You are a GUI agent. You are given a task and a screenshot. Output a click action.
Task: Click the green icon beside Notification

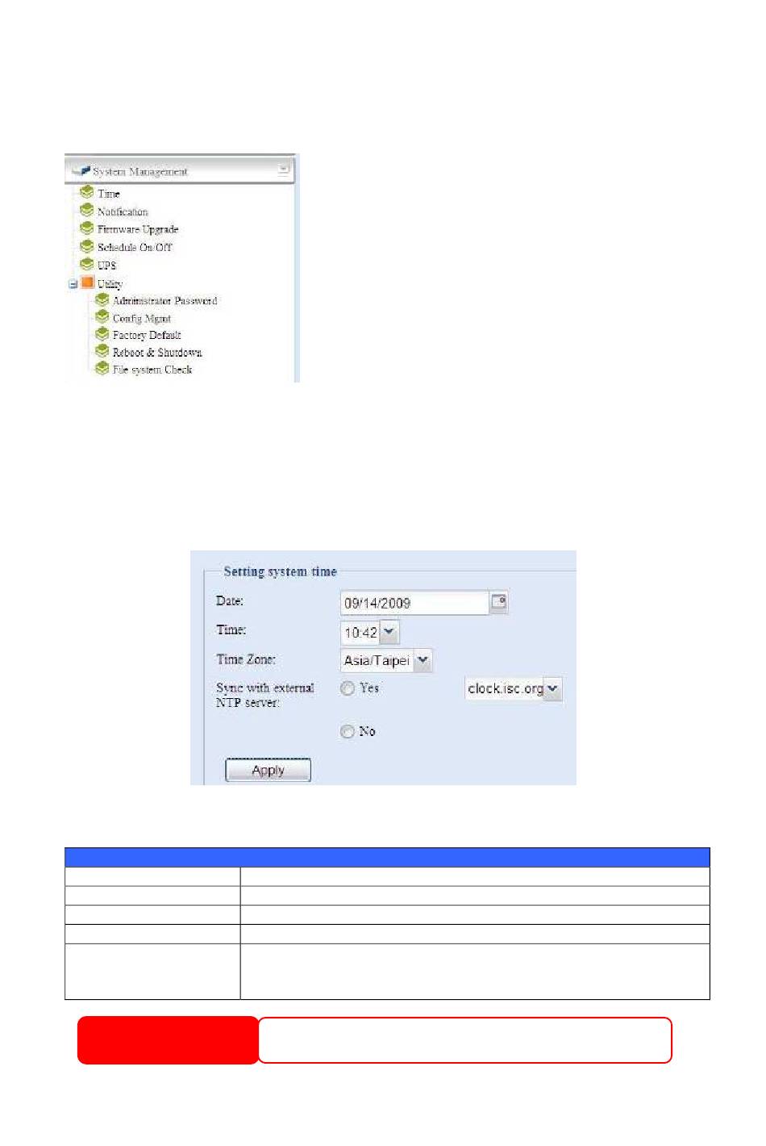pyautogui.click(x=87, y=210)
